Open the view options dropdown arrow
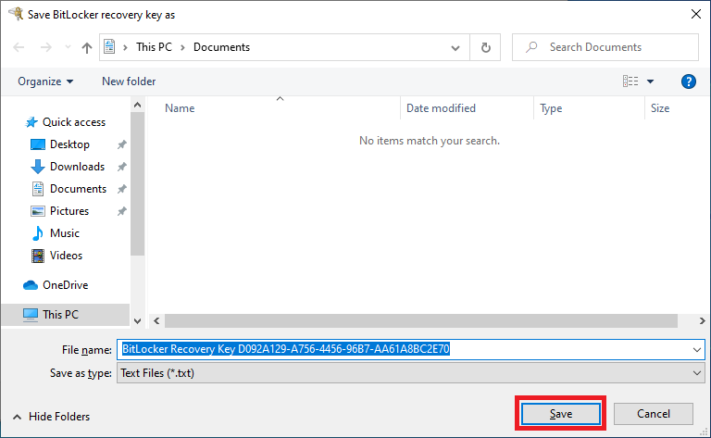The height and width of the screenshot is (438, 711). tap(650, 81)
